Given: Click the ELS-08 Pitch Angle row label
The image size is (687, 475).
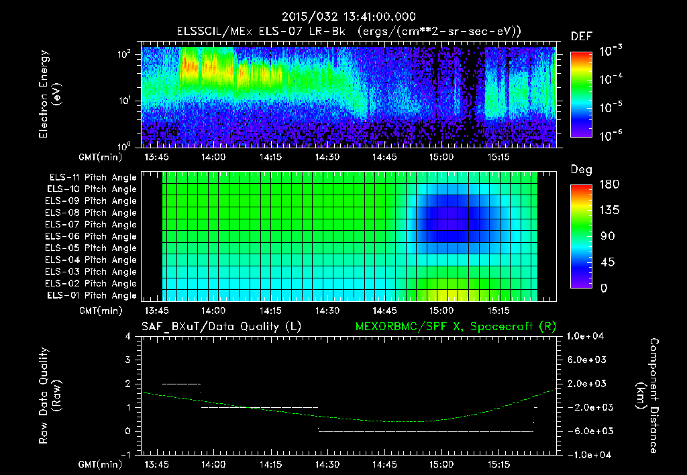Looking at the screenshot, I should pyautogui.click(x=91, y=213).
